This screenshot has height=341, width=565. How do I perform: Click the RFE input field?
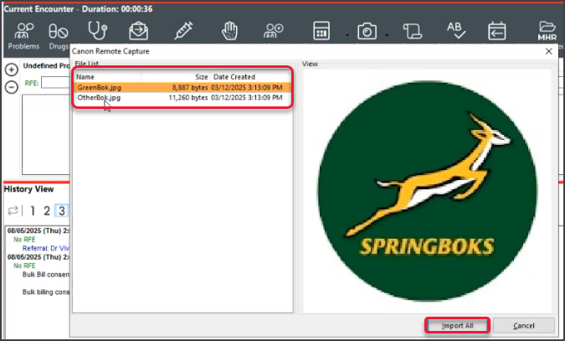click(55, 83)
